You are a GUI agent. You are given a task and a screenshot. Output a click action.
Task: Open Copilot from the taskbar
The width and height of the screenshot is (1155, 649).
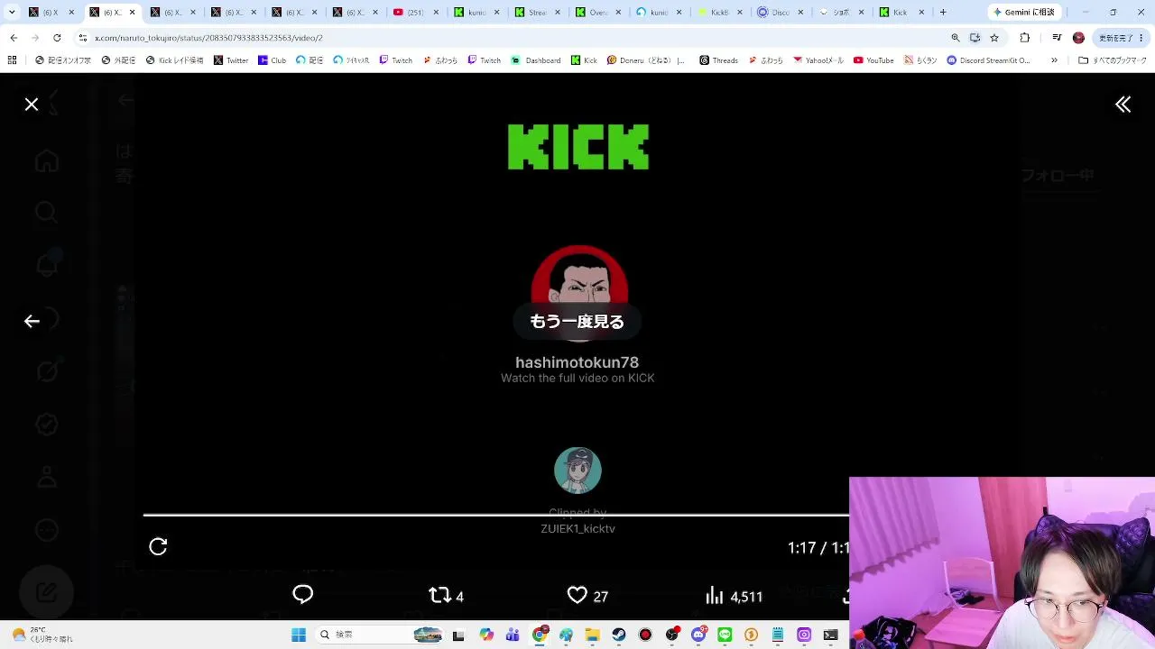[x=486, y=635]
